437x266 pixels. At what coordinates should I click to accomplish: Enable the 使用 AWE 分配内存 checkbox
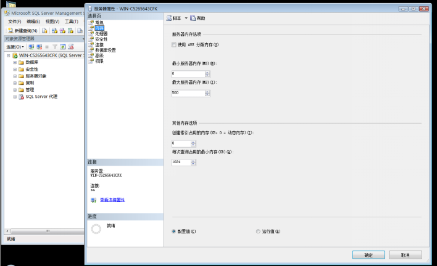coord(174,45)
